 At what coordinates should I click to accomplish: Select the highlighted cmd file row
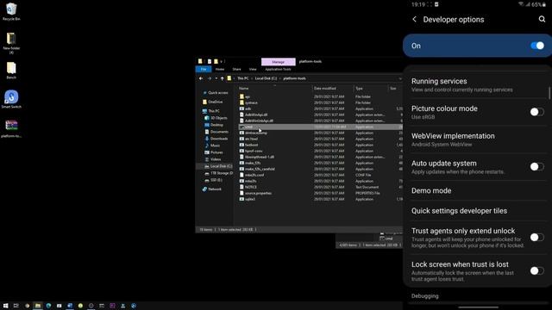pos(320,127)
